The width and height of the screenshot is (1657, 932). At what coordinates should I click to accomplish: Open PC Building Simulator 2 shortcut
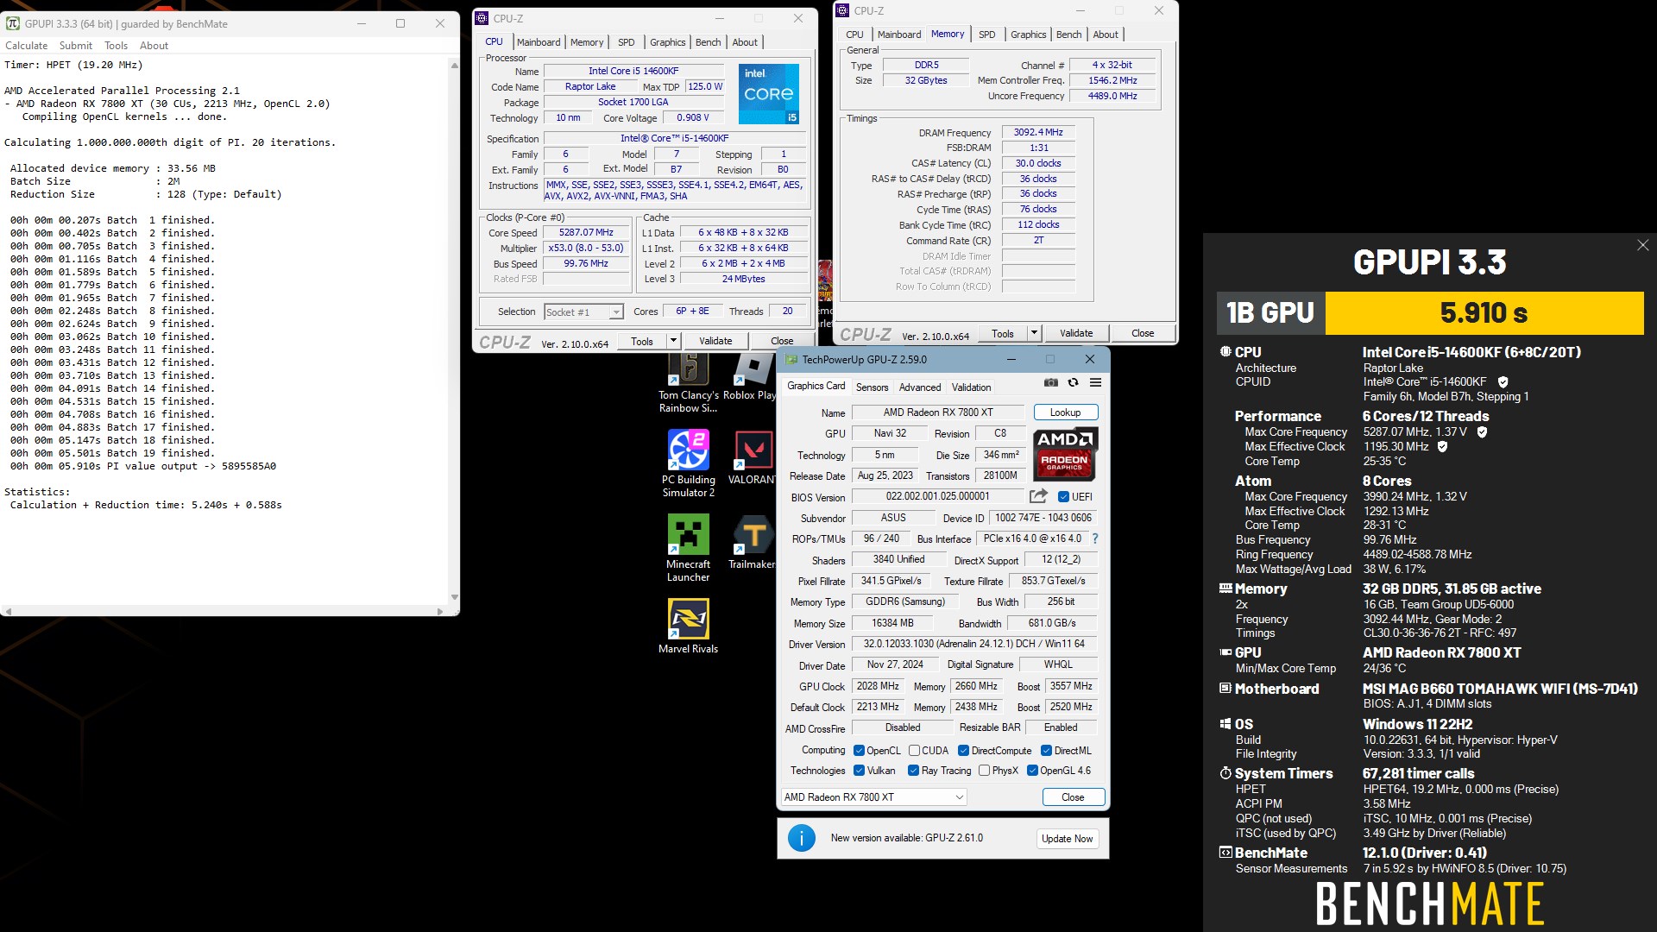point(689,463)
